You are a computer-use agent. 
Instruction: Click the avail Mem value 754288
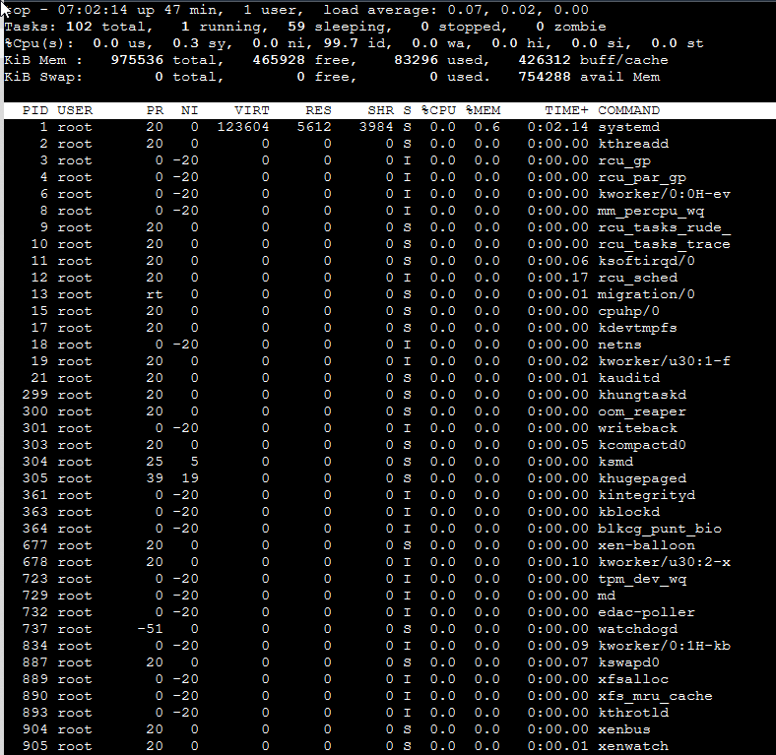point(545,77)
